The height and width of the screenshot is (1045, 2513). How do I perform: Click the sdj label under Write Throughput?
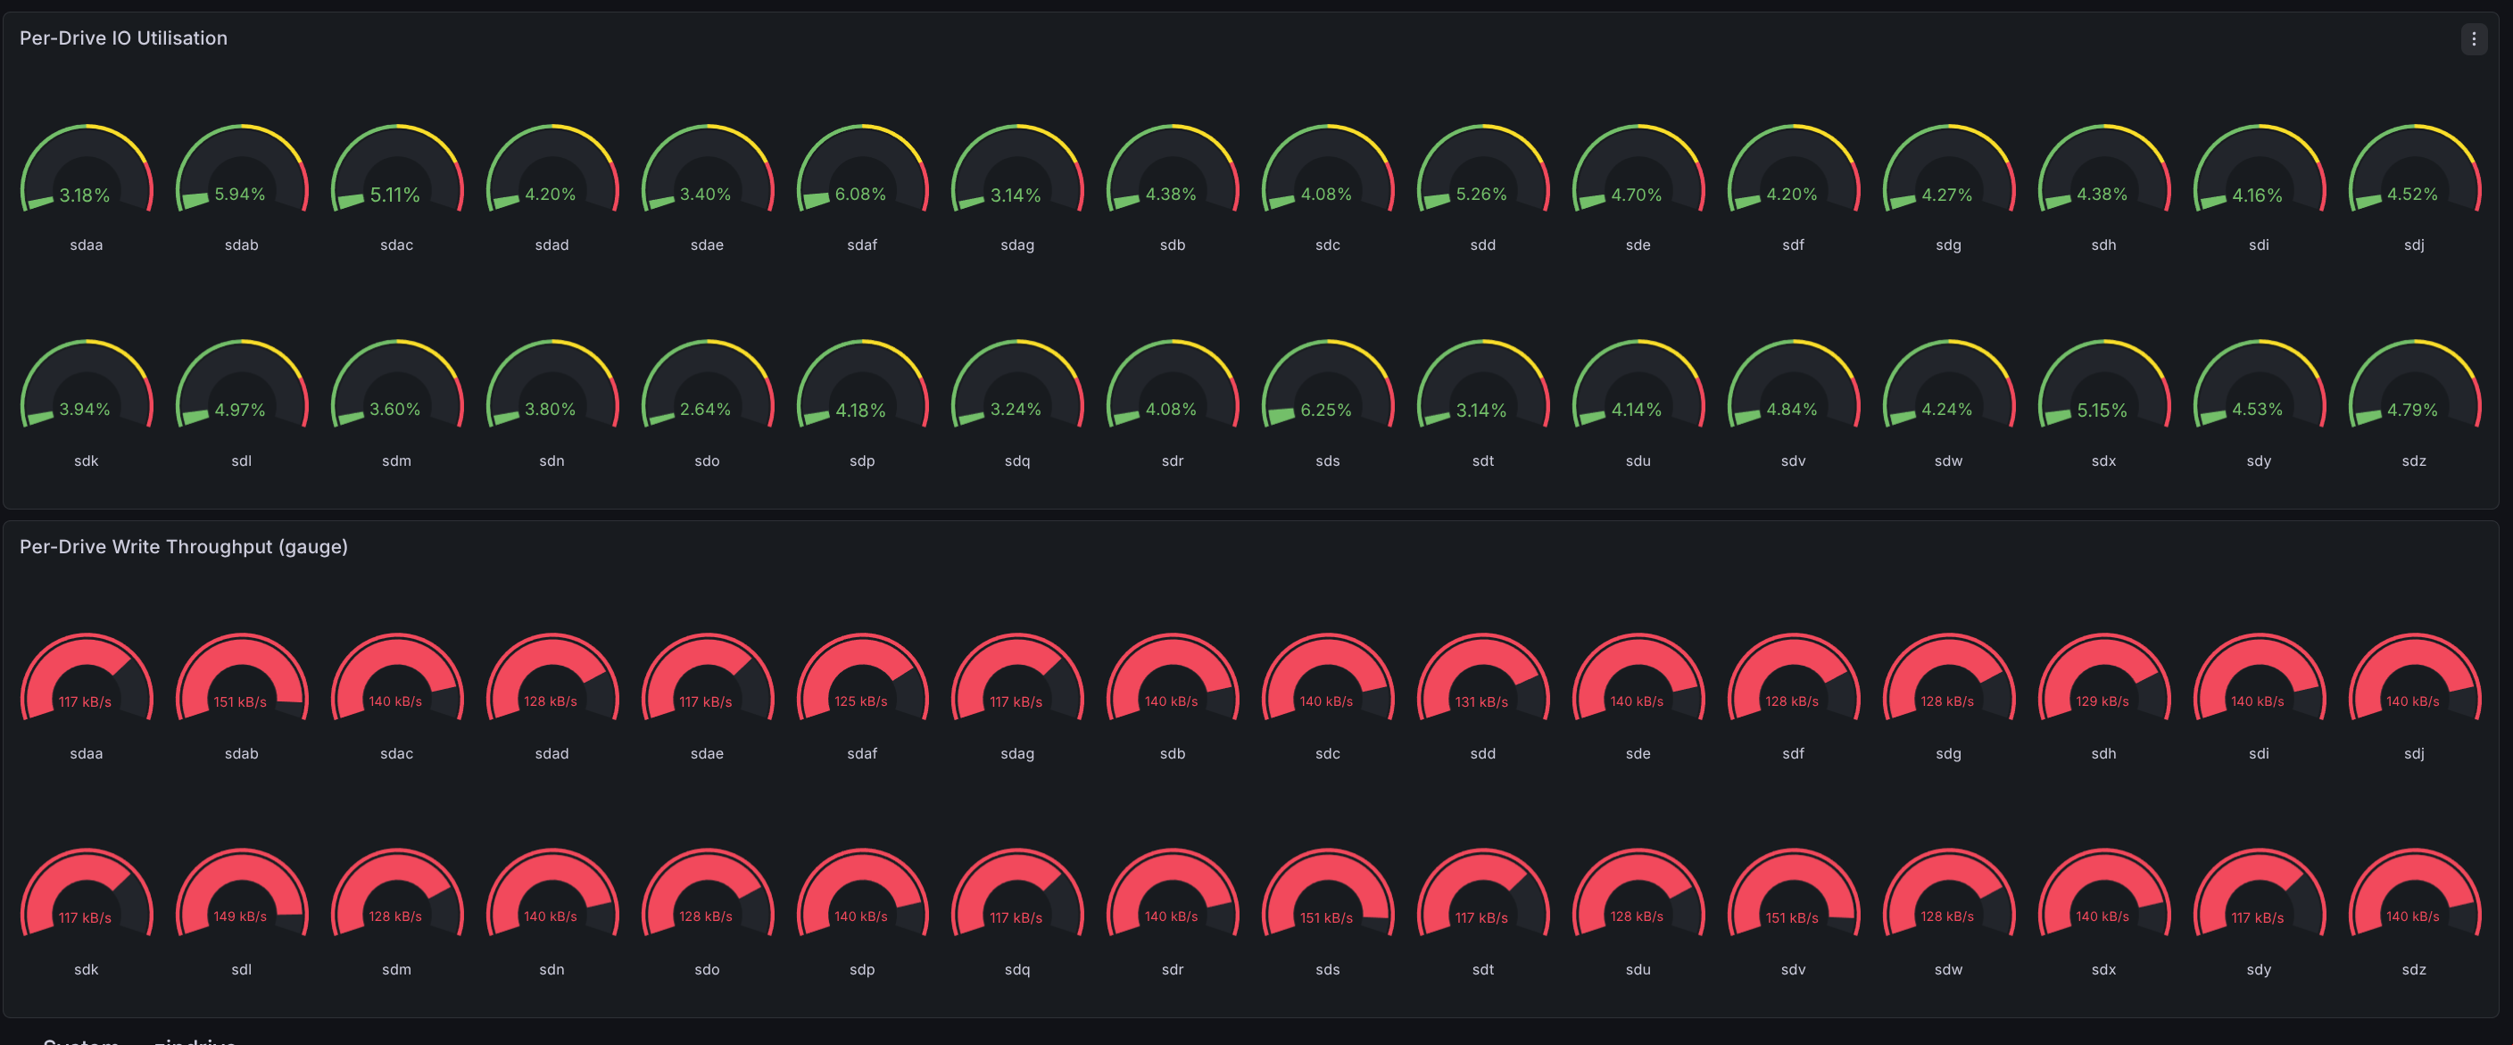point(2413,753)
